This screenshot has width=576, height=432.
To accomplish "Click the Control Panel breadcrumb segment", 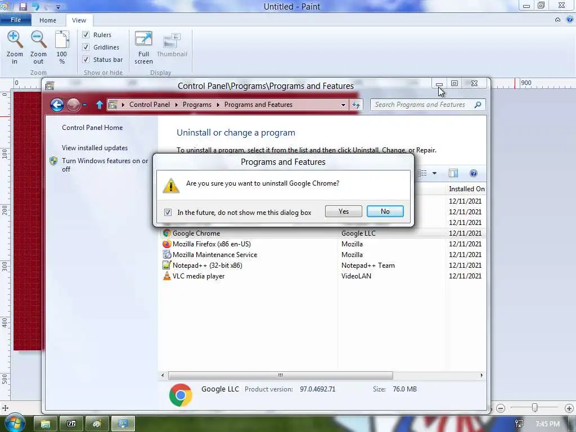I will [150, 105].
